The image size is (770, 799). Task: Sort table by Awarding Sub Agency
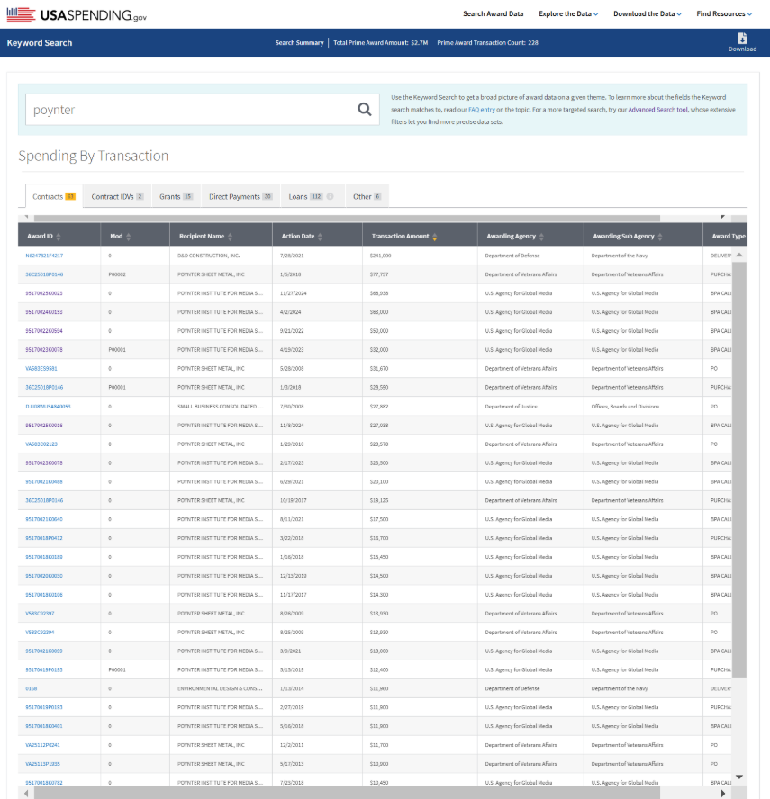660,237
